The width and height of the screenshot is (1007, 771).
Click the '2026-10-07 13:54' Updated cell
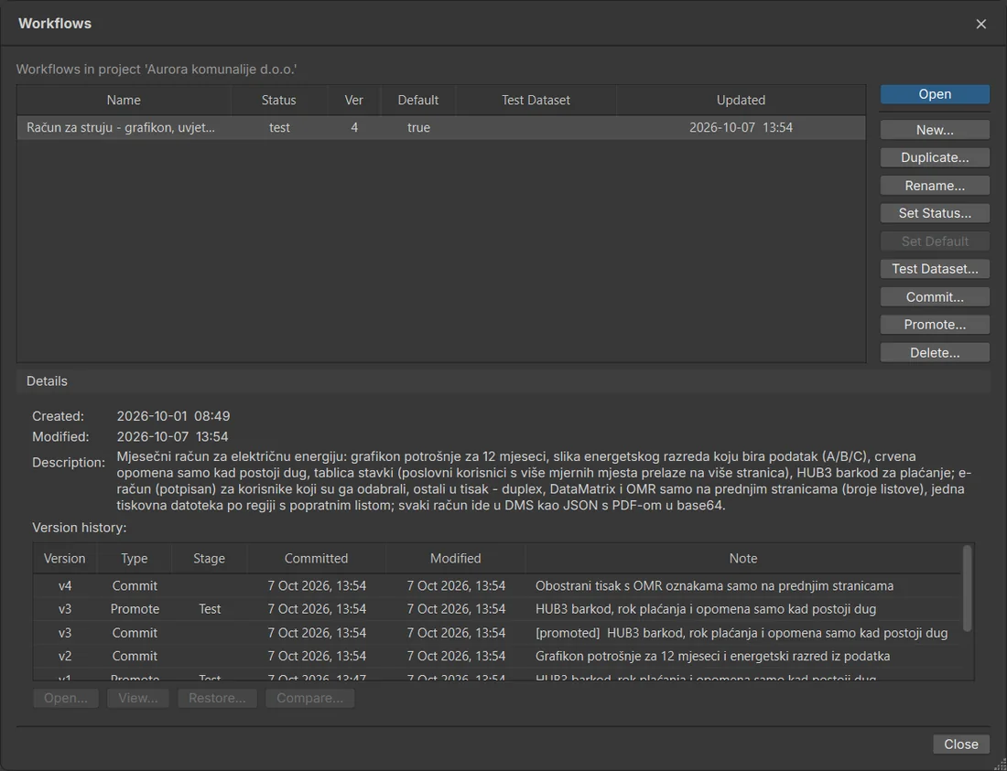741,128
